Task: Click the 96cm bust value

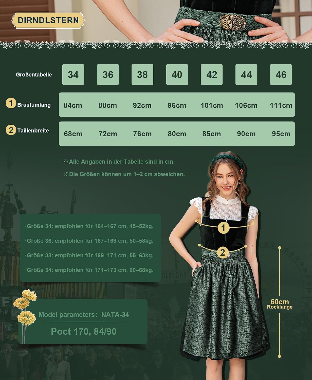Action: (177, 105)
